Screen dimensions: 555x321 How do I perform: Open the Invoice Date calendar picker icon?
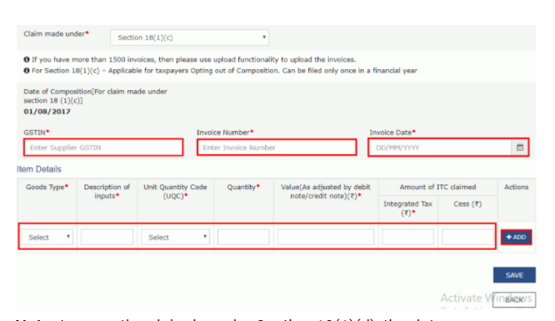tap(520, 148)
